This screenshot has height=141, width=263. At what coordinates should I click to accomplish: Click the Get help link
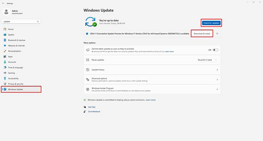[92, 107]
